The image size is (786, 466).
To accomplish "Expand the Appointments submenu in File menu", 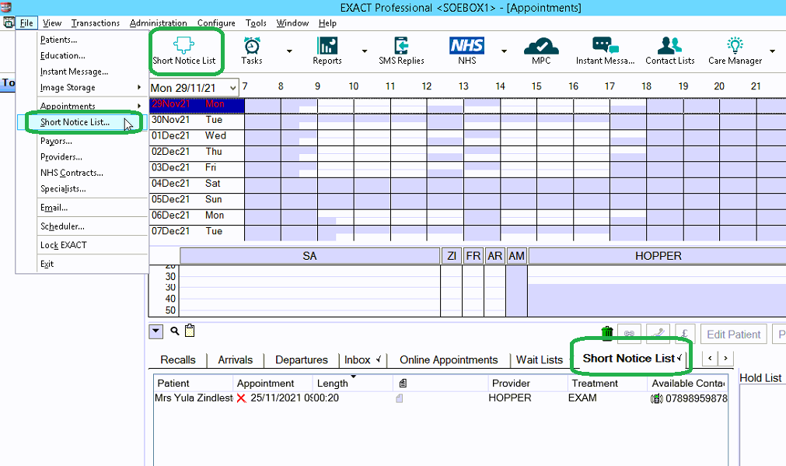I will point(138,106).
